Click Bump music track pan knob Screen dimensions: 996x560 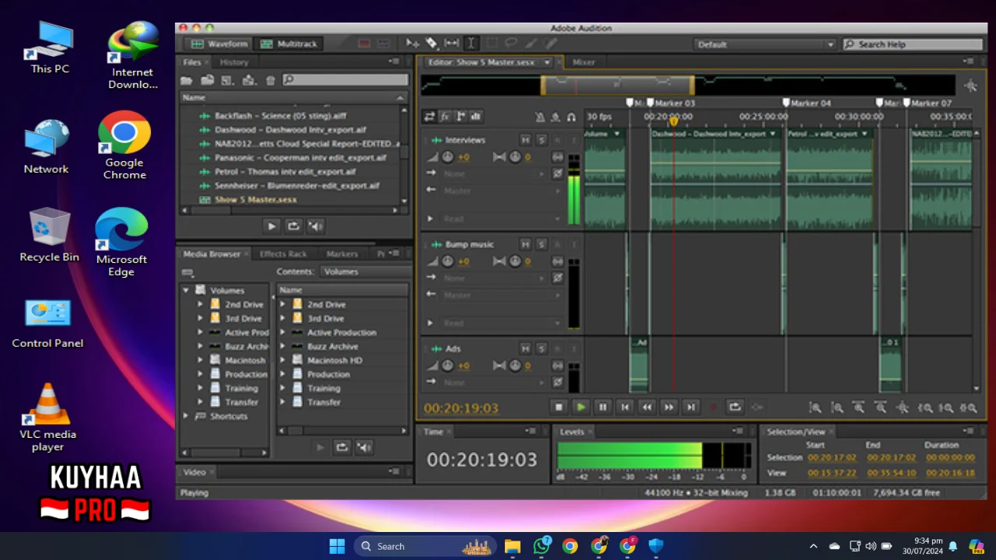coord(514,261)
